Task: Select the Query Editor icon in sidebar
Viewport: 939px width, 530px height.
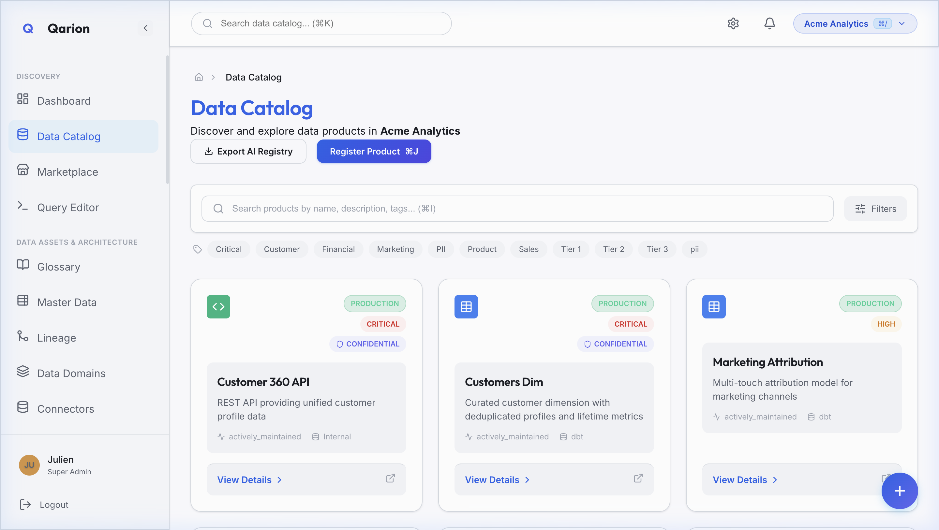Action: coord(22,207)
